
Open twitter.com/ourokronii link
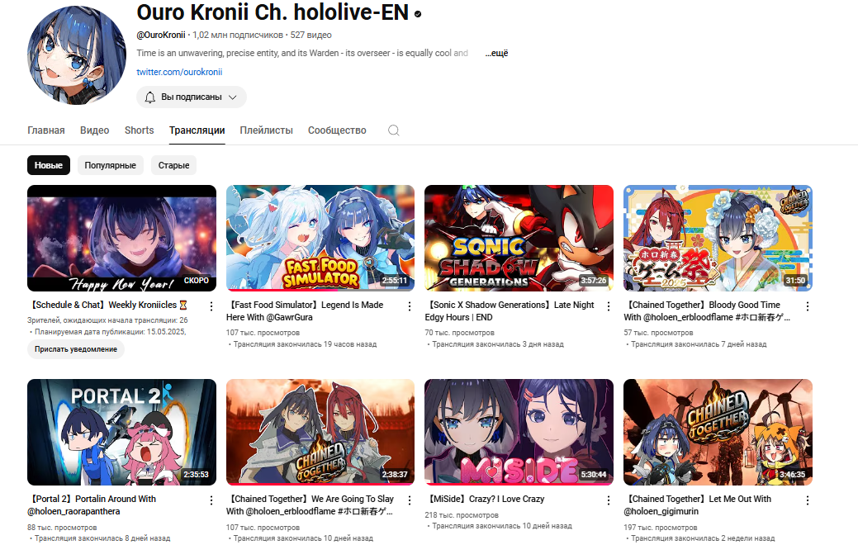[x=179, y=72]
